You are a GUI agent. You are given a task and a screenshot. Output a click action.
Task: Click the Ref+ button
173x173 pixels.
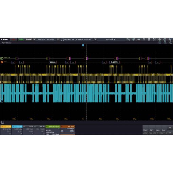tap(152, 130)
